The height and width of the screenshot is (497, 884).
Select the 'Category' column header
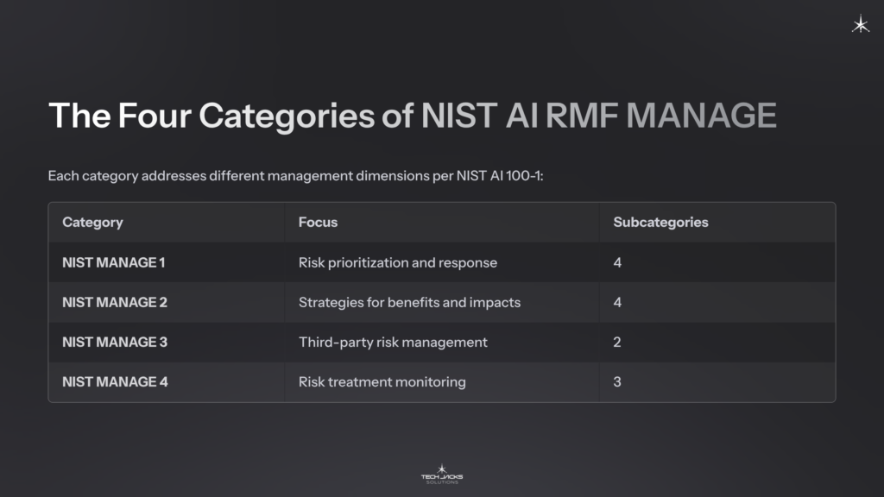click(92, 223)
